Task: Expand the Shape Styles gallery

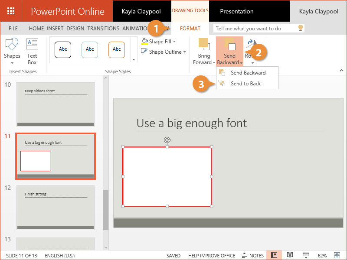Action: 134,59
